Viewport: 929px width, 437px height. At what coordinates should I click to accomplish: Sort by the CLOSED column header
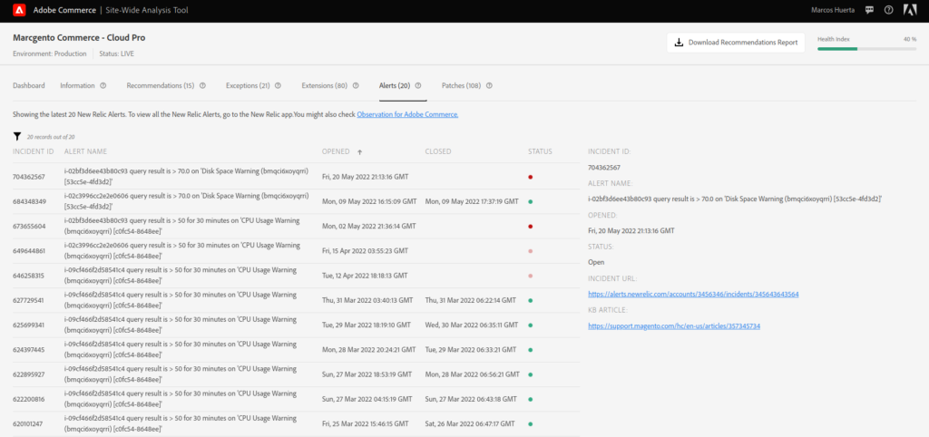438,151
